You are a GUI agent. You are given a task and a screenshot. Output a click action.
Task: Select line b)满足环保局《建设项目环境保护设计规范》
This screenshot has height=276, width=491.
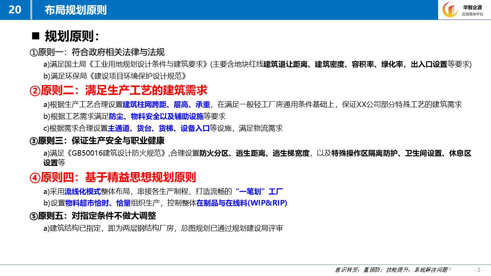115,76
